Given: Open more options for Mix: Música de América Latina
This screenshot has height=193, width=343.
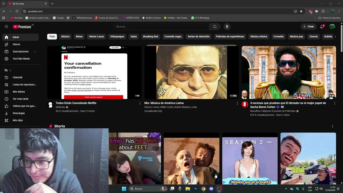Looking at the screenshot, I should pos(237,103).
